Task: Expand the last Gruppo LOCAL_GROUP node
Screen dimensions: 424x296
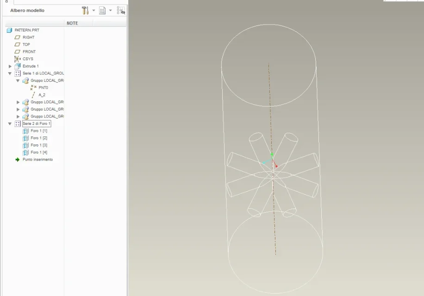Action: (x=18, y=117)
